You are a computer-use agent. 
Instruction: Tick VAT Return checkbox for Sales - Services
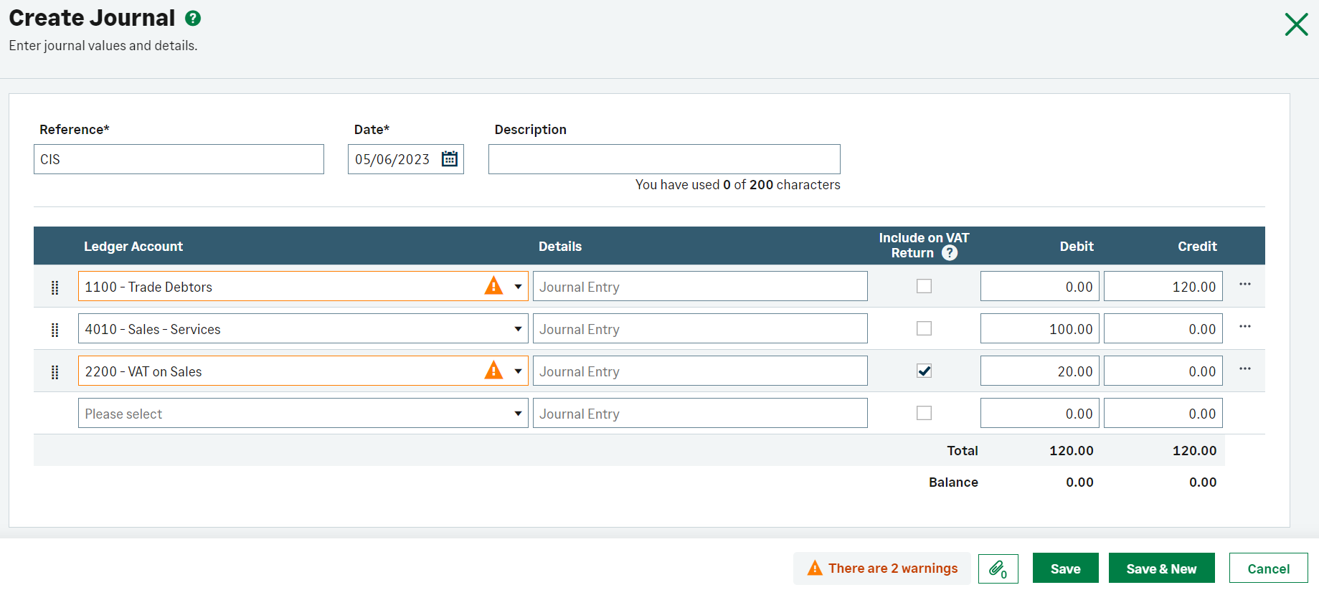(925, 328)
